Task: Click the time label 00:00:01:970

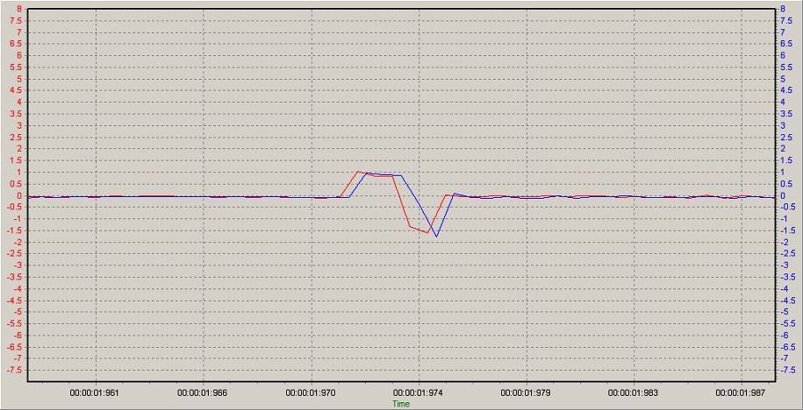Action: tap(311, 394)
